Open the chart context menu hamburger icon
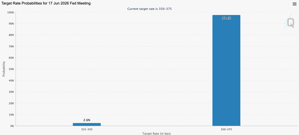 click(294, 4)
